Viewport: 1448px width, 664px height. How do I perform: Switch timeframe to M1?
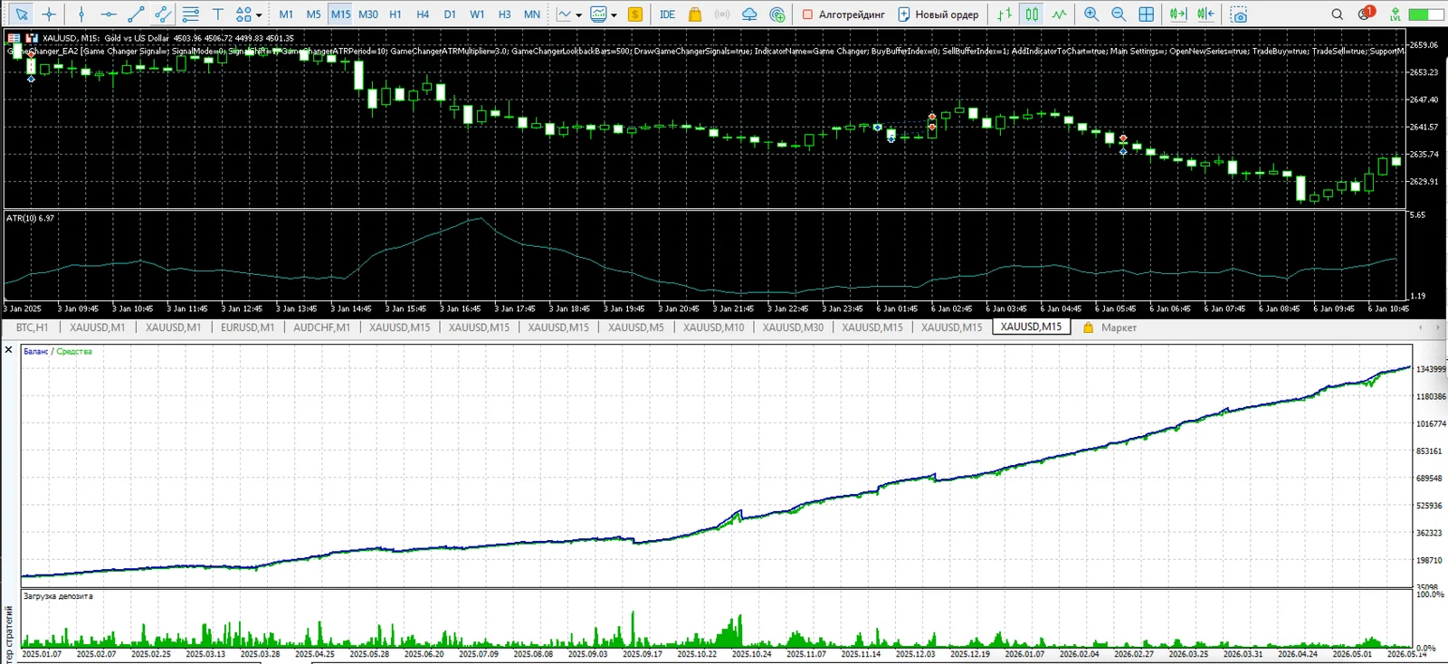[x=286, y=14]
